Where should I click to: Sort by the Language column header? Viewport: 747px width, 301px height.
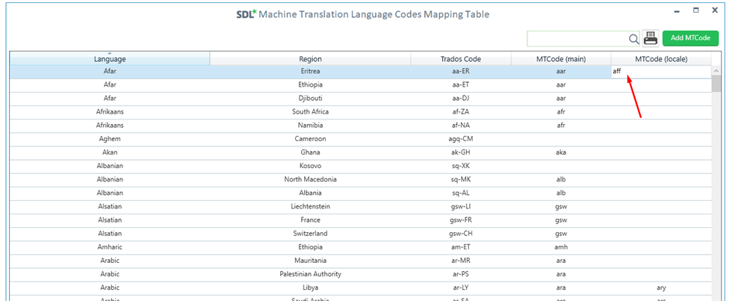110,59
